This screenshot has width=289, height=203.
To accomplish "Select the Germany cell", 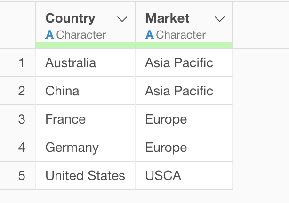I will pyautogui.click(x=72, y=148).
